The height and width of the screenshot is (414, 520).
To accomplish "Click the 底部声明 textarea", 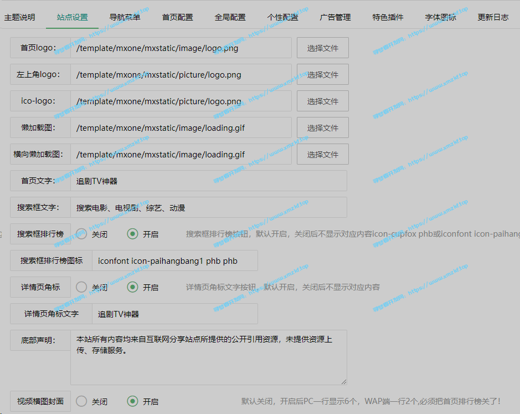I will pos(209,357).
